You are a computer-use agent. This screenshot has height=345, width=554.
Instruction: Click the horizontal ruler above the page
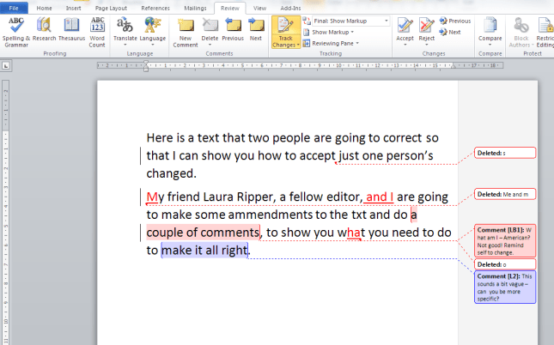tap(301, 65)
